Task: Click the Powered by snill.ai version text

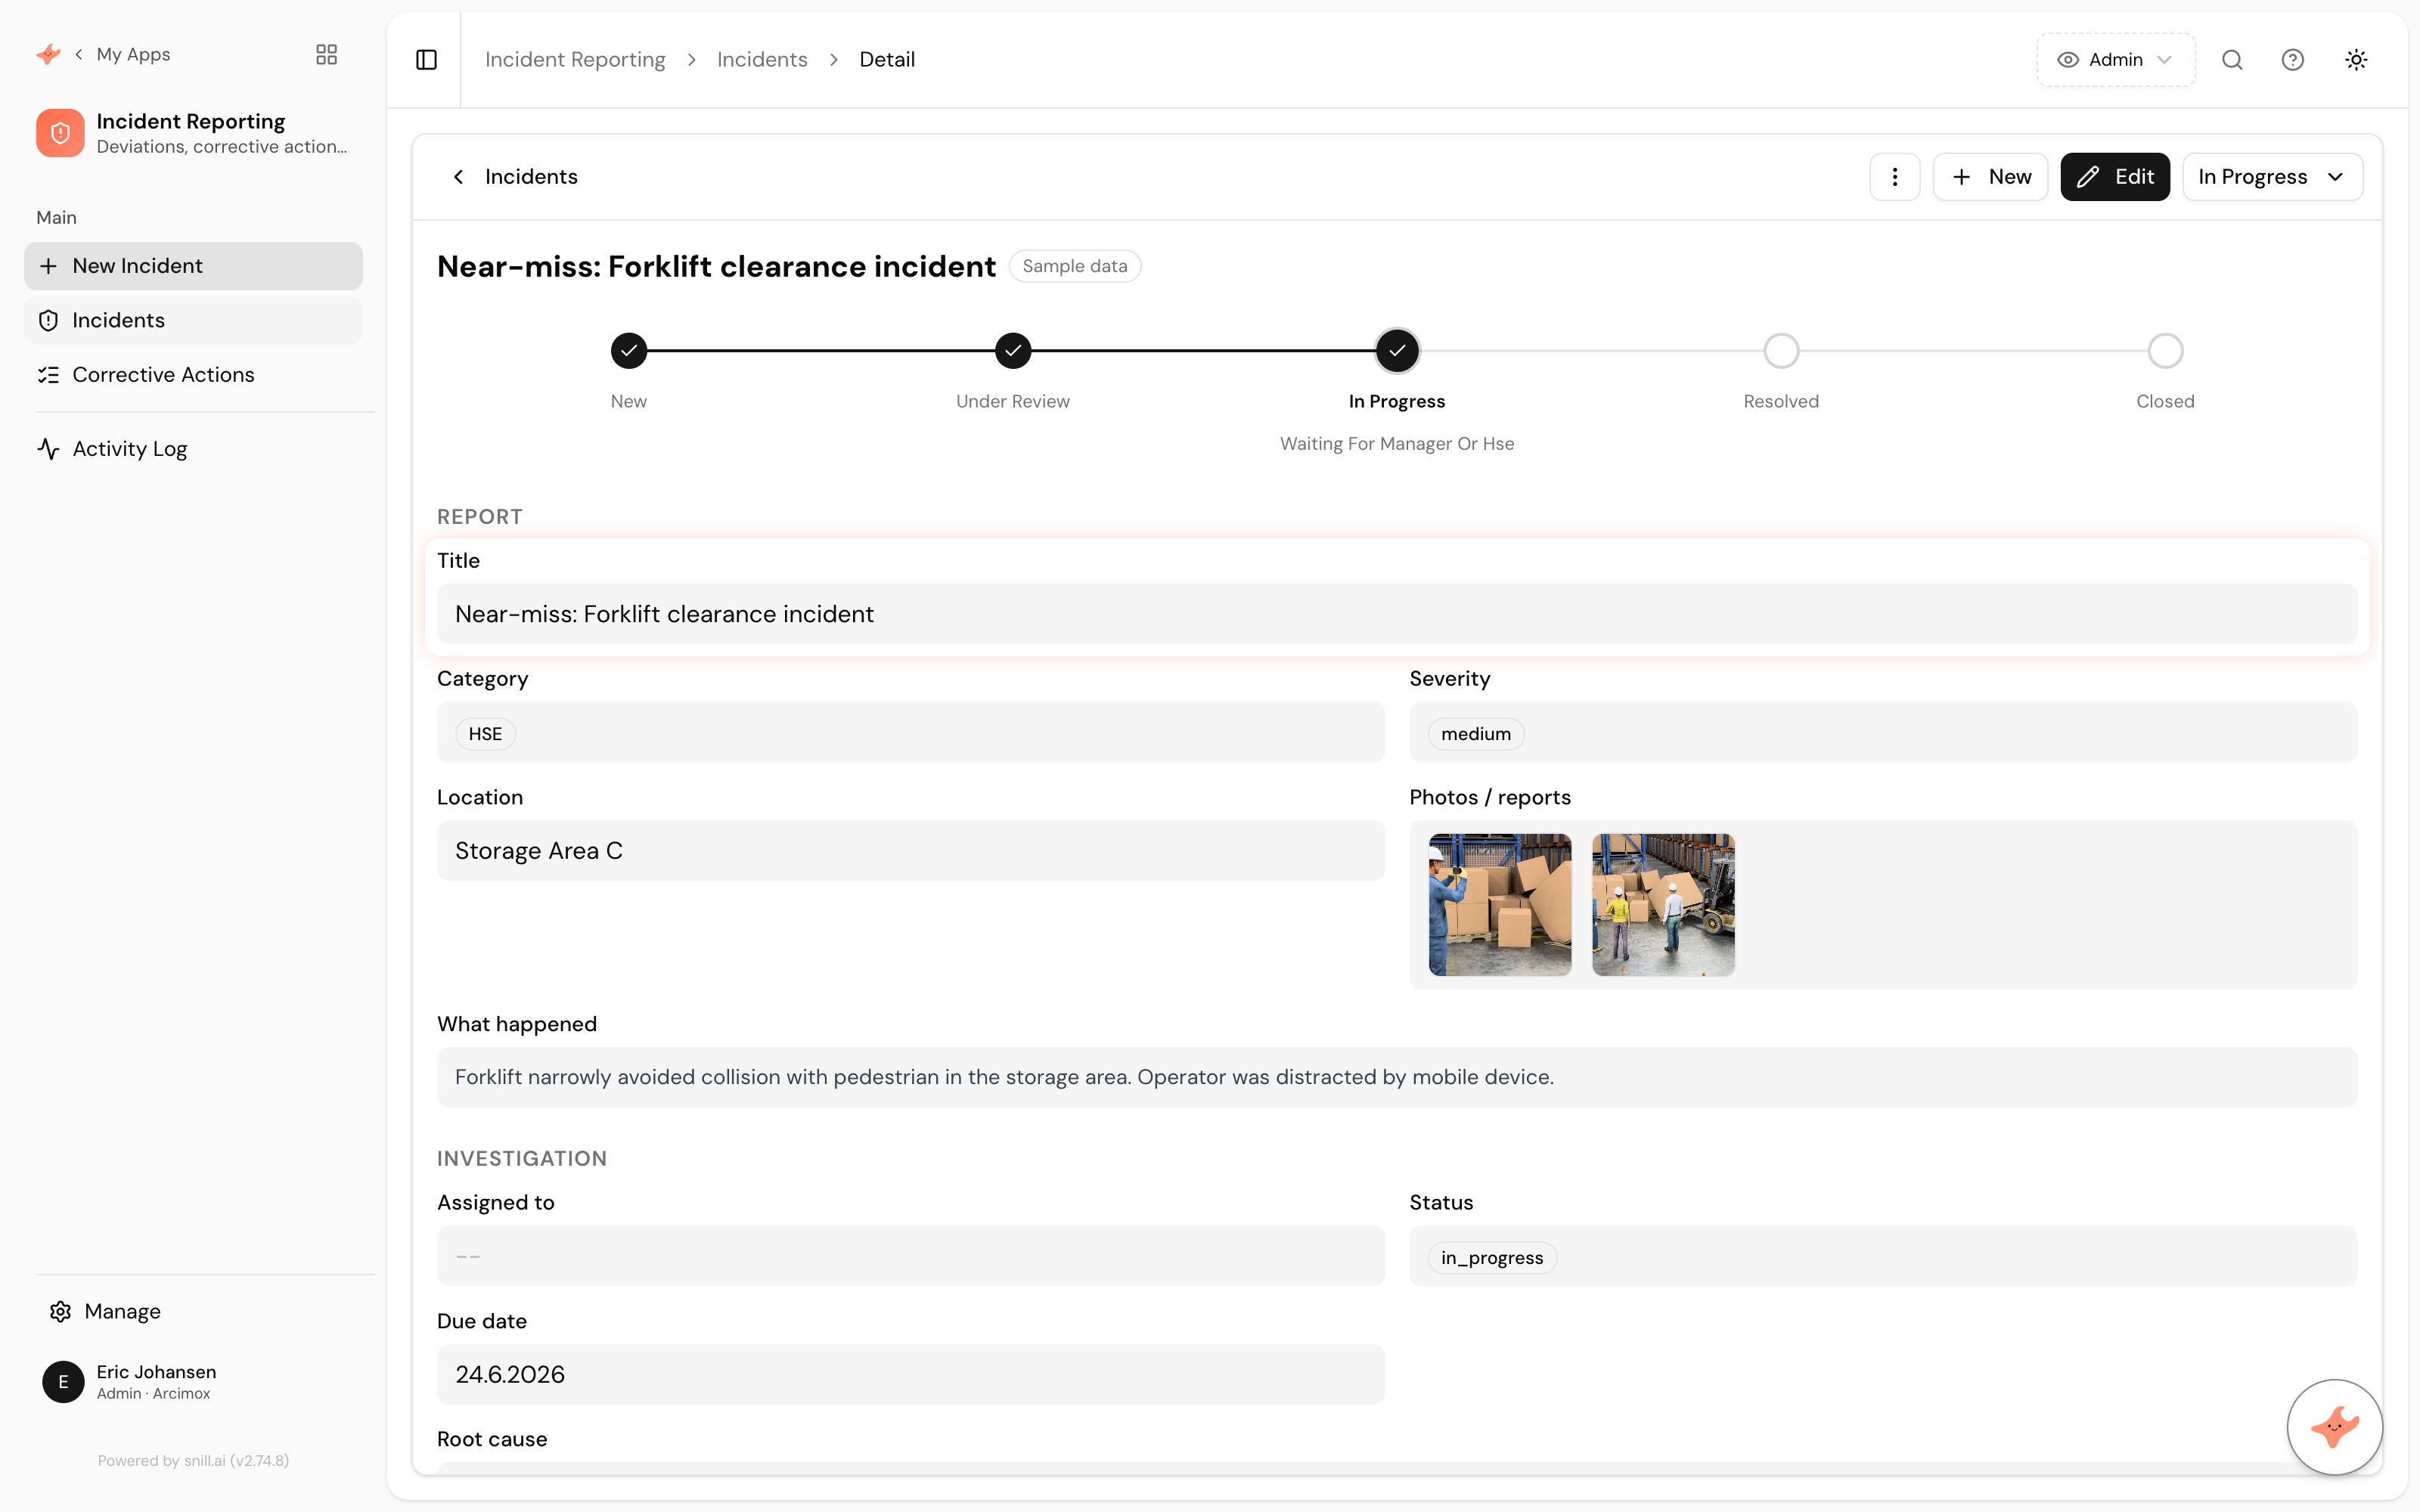Action: point(193,1461)
